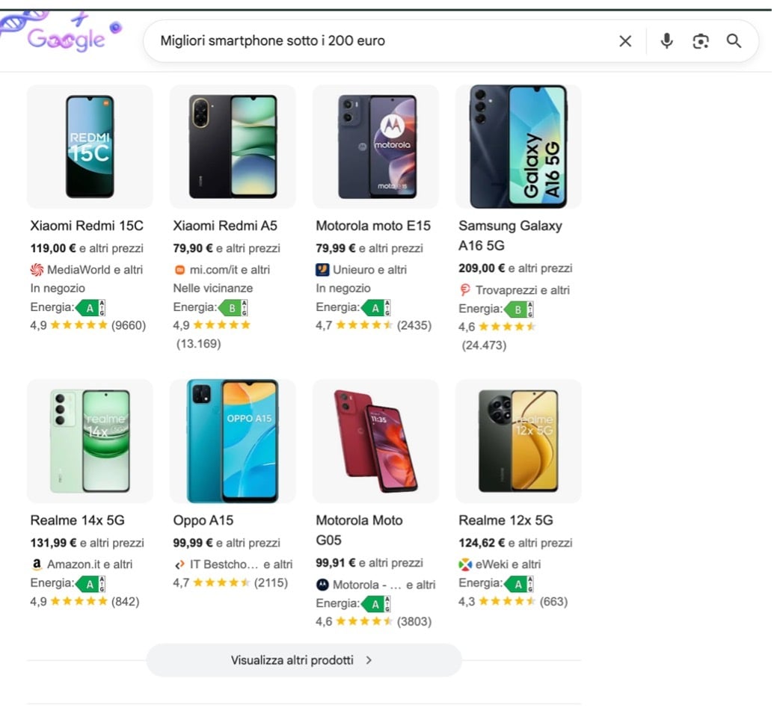Click the Google logo to return home
The image size is (774, 708).
pos(65,37)
